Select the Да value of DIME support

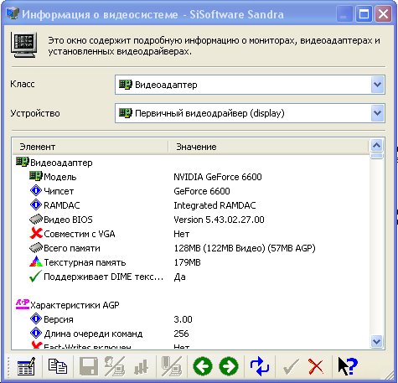pyautogui.click(x=179, y=277)
